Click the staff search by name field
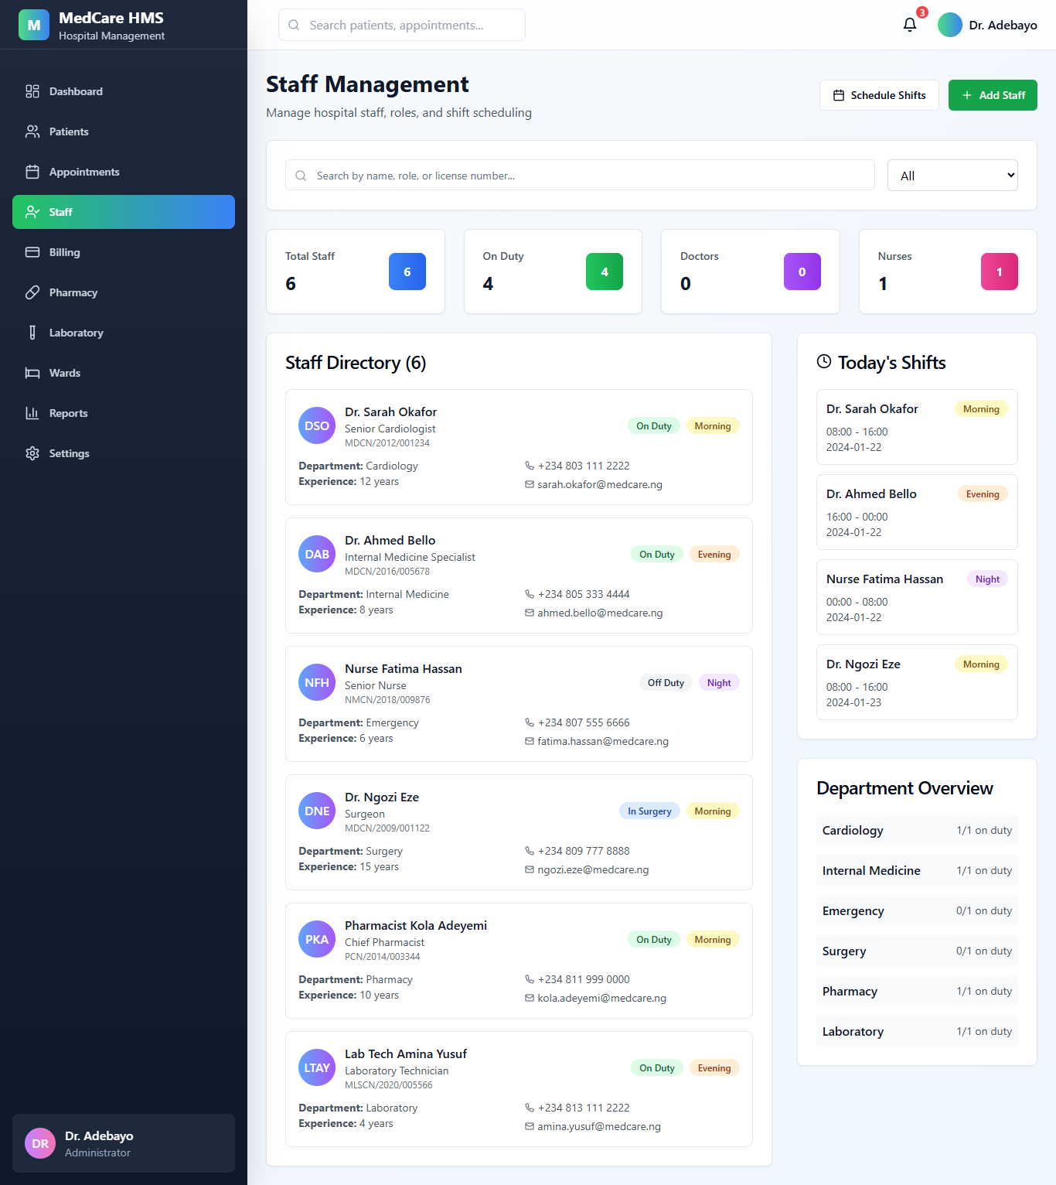1056x1185 pixels. click(580, 176)
